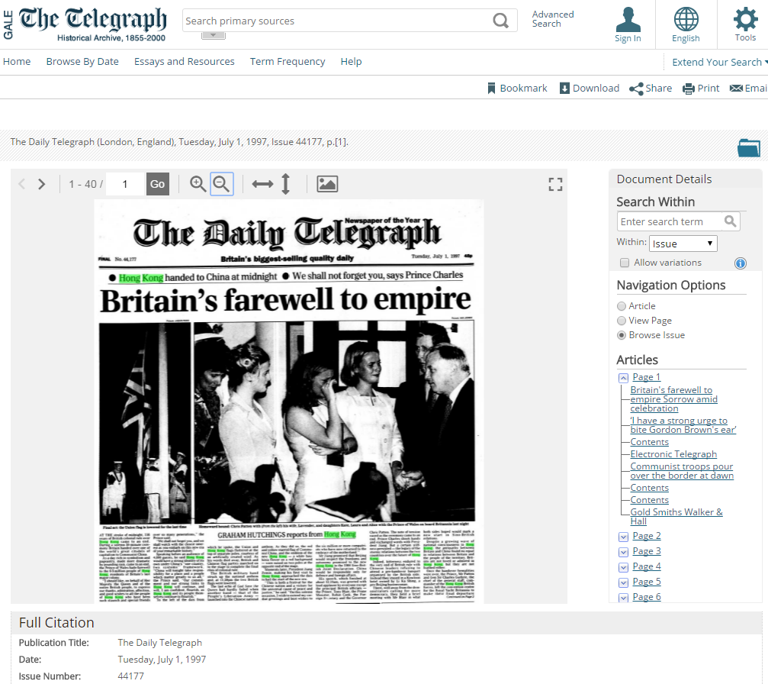Open Term Frequency
The height and width of the screenshot is (684, 768).
coord(288,62)
